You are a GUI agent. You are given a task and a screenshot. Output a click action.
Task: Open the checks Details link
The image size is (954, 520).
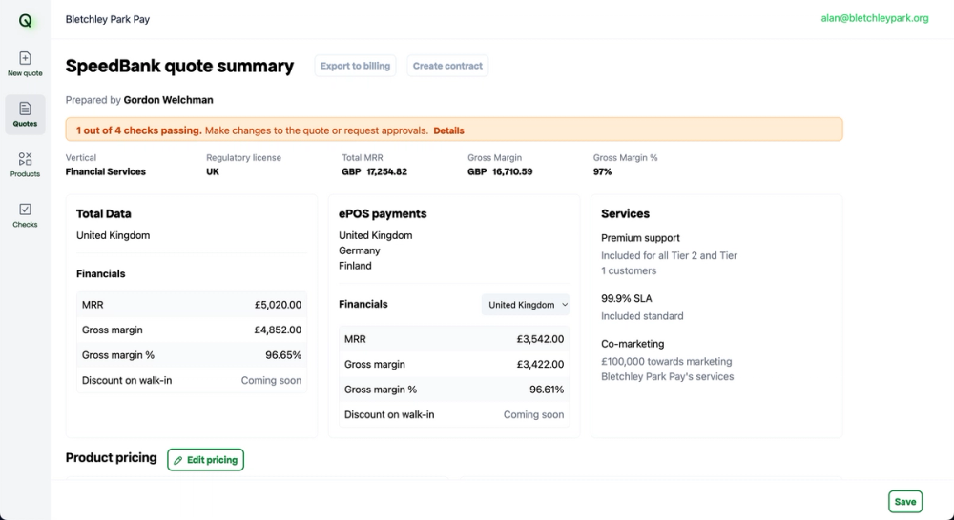pos(448,130)
